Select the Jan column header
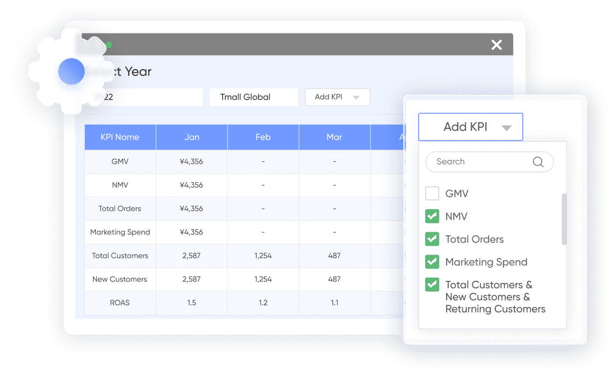Image resolution: width=614 pixels, height=375 pixels. pos(192,137)
